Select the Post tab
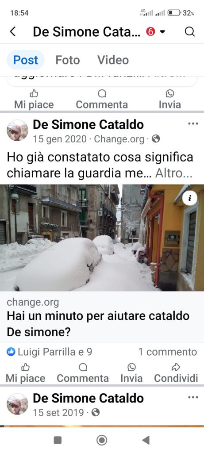The image size is (204, 453). pos(26,60)
